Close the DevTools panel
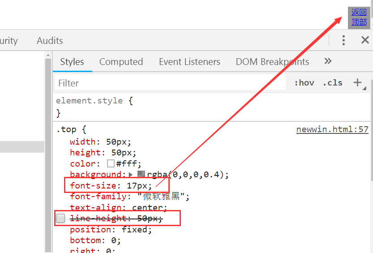The height and width of the screenshot is (253, 373). point(365,40)
